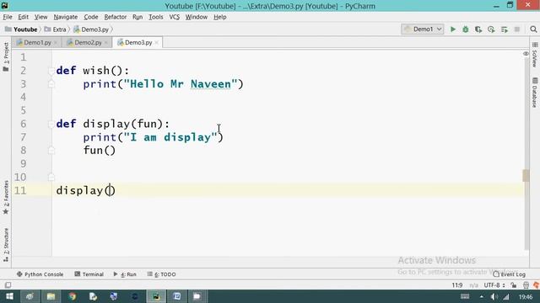This screenshot has height=303, width=540.
Task: Open File Explorer from the taskbar
Action: [51, 296]
